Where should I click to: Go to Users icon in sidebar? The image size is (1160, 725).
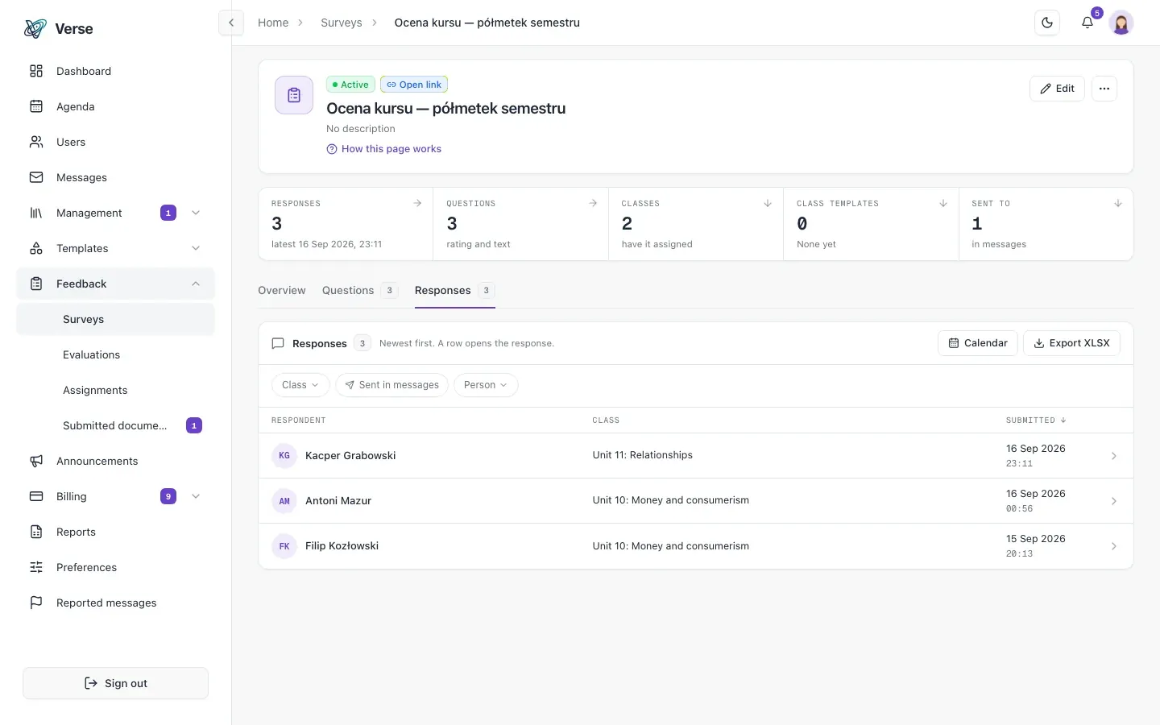tap(36, 142)
